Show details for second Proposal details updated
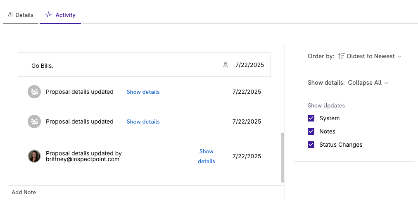Image resolution: width=418 pixels, height=200 pixels. [143, 121]
